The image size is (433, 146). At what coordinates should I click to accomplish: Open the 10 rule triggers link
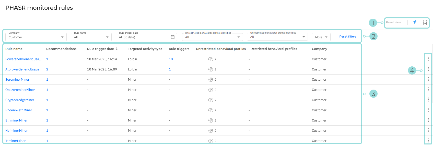pyautogui.click(x=171, y=59)
